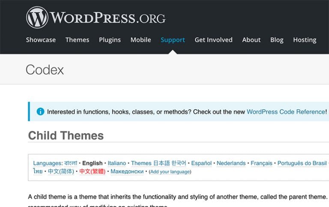Open the Themes navigation item
The image size is (329, 207).
coord(77,40)
